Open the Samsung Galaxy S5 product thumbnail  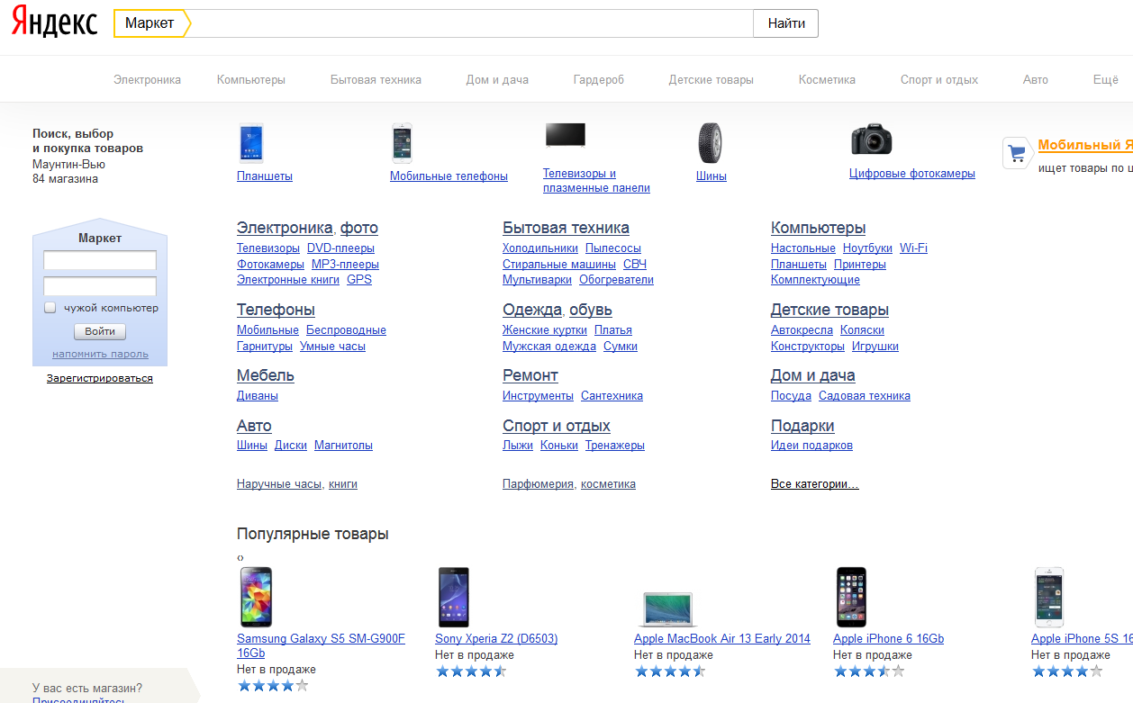pyautogui.click(x=257, y=597)
